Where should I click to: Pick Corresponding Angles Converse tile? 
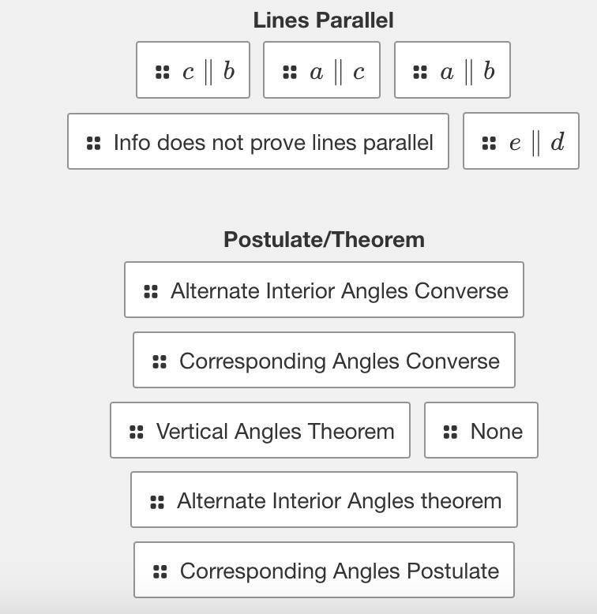pos(324,360)
